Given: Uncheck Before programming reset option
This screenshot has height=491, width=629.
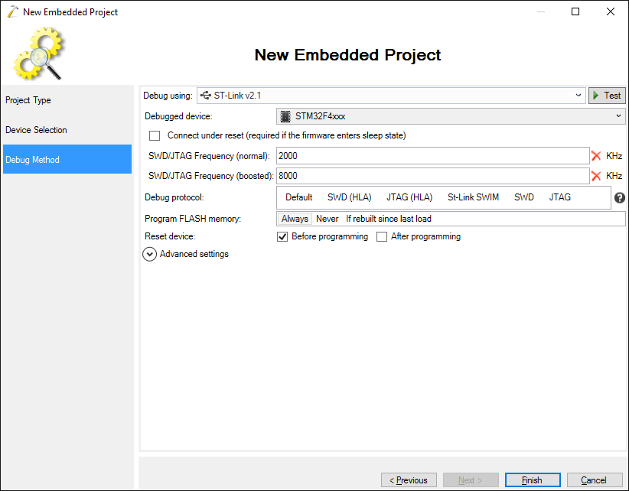Looking at the screenshot, I should click(x=282, y=236).
